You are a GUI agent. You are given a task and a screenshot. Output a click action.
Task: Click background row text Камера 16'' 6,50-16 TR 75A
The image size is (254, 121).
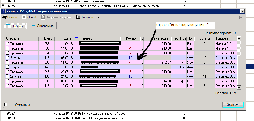tap(90, 113)
